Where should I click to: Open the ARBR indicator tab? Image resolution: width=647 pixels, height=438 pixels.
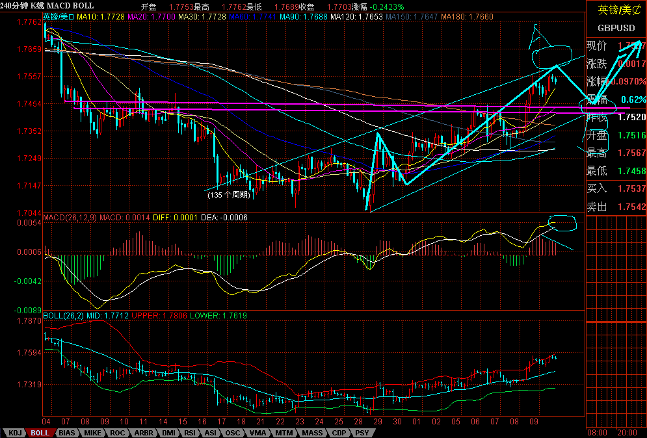coord(144,433)
